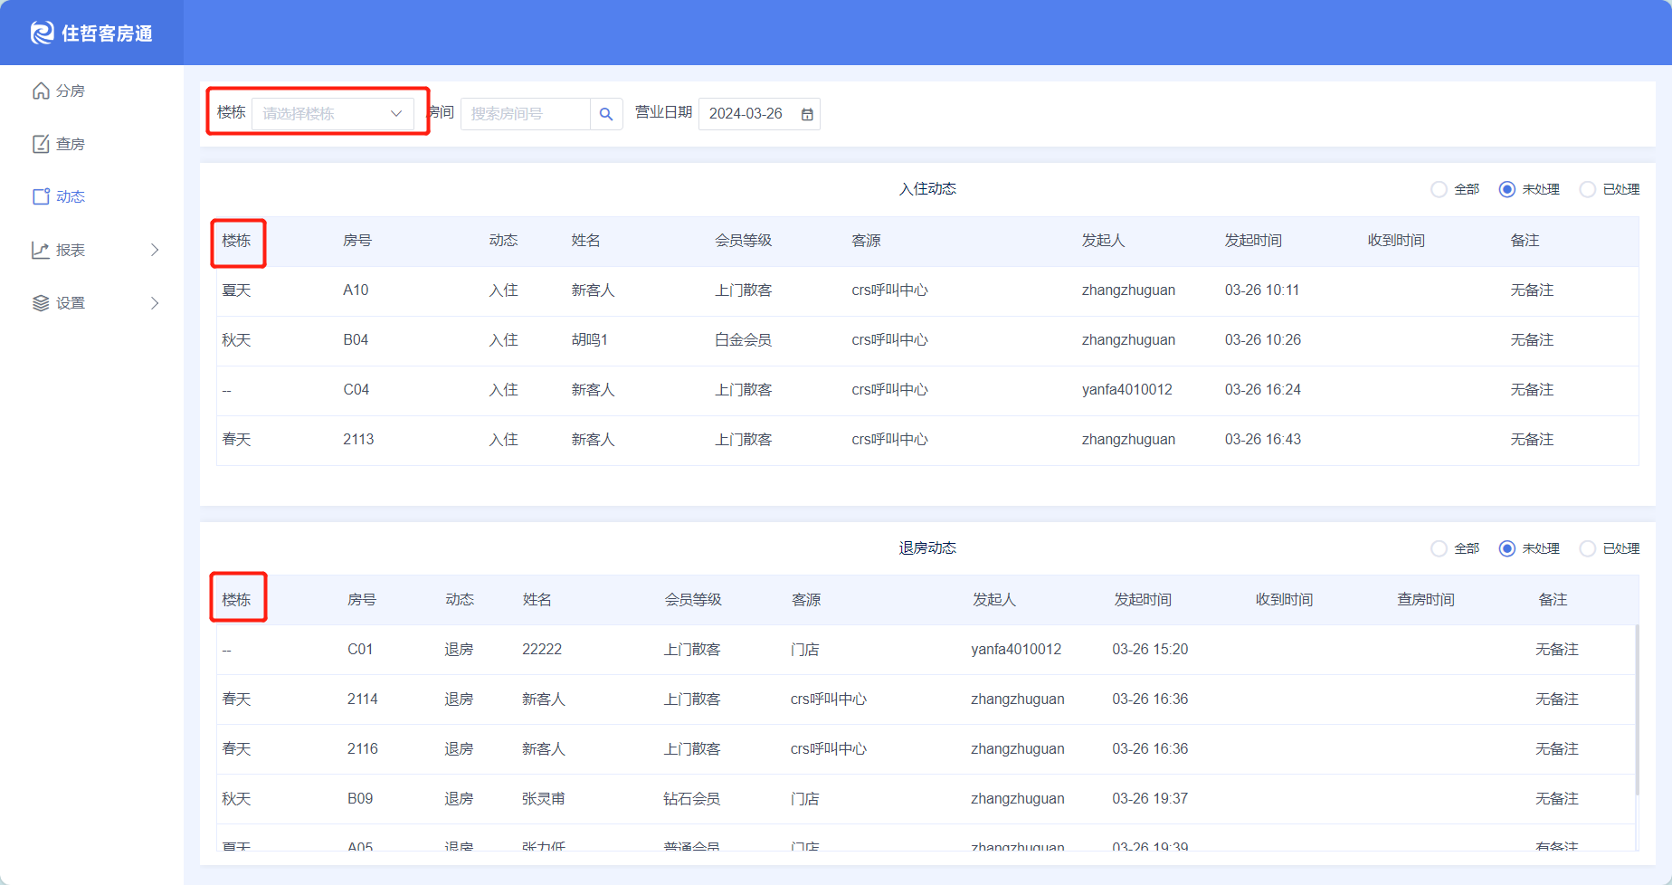Click room C01 in check-out table
Viewport: 1672px width, 885px height.
click(x=360, y=650)
